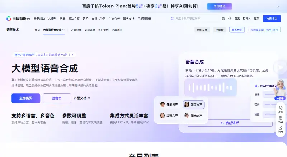Open the AI助手 avatar assistant

tap(280, 90)
